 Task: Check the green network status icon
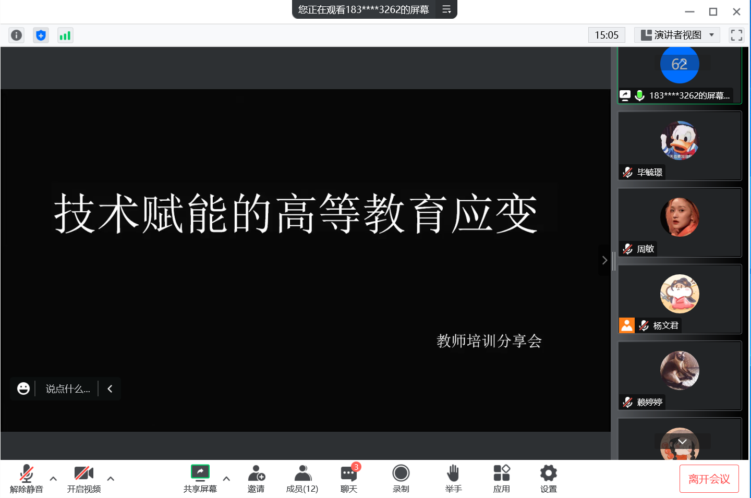(x=65, y=35)
